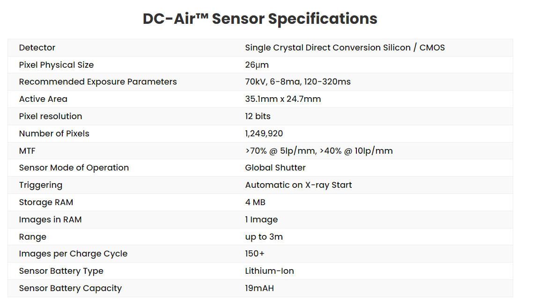
Task: Select the MTF row label
Action: click(x=27, y=151)
